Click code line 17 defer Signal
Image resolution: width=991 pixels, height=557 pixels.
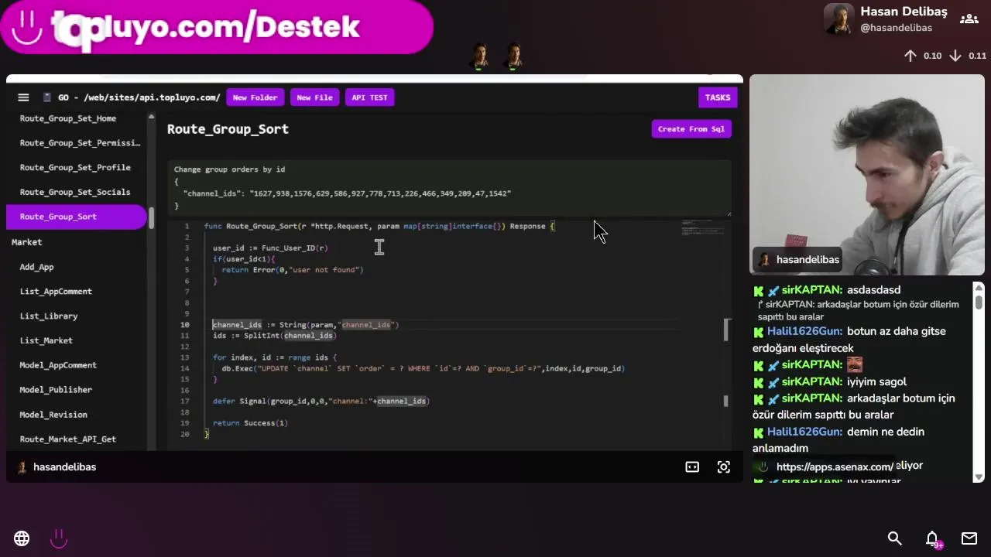click(x=321, y=402)
